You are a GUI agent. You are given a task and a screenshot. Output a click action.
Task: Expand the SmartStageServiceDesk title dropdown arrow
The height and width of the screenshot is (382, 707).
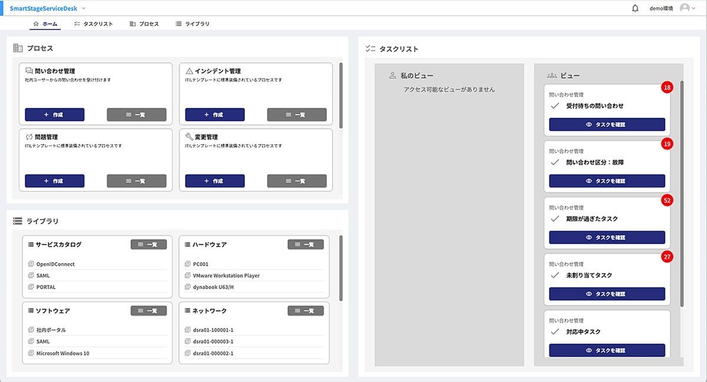tap(84, 8)
